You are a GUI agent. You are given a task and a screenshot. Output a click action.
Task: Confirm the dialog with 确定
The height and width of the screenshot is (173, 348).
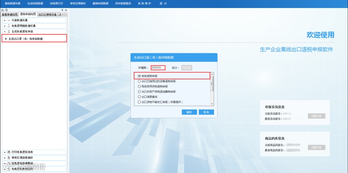[x=189, y=112]
